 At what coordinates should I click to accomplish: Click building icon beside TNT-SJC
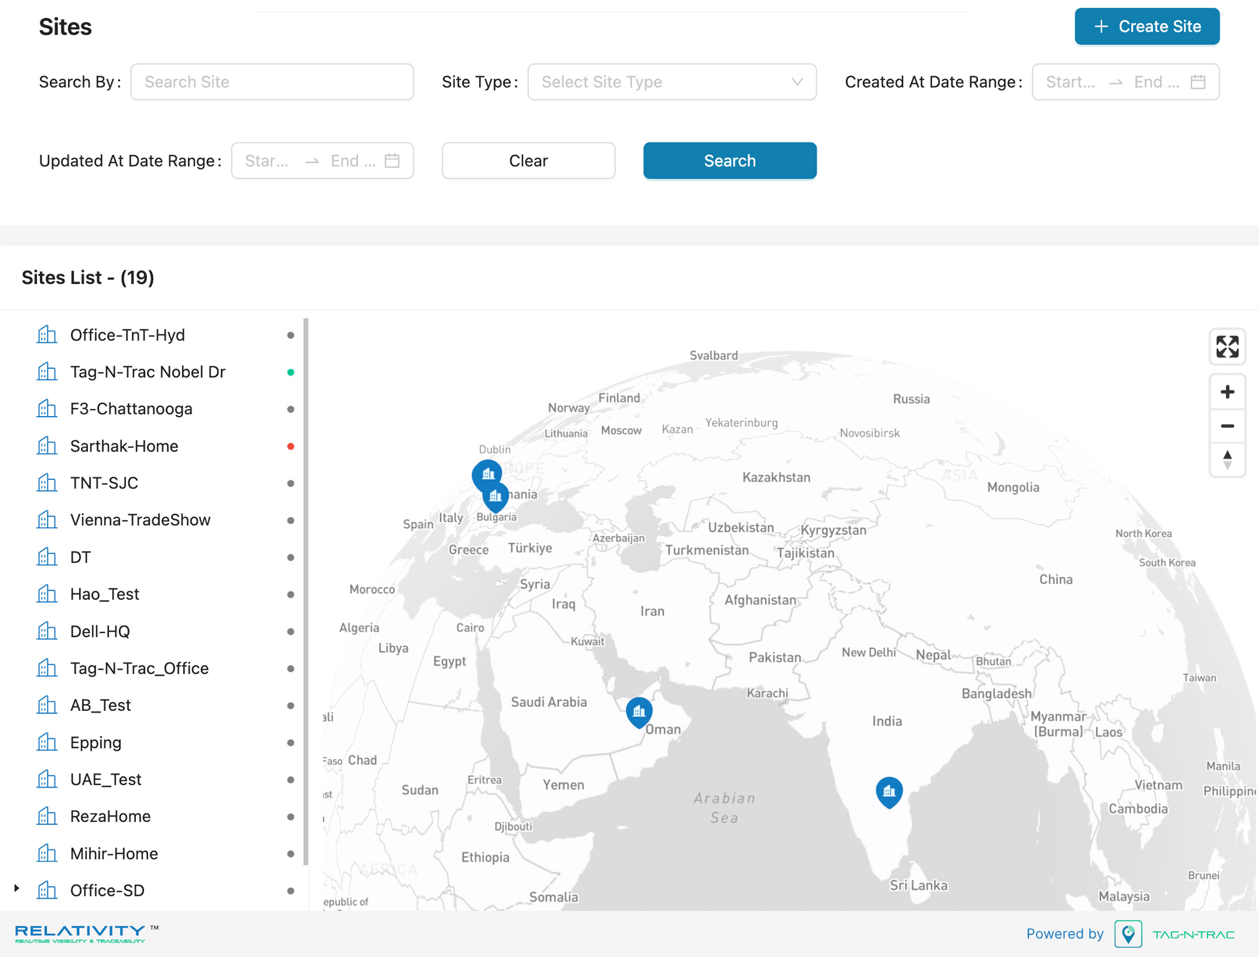click(47, 482)
